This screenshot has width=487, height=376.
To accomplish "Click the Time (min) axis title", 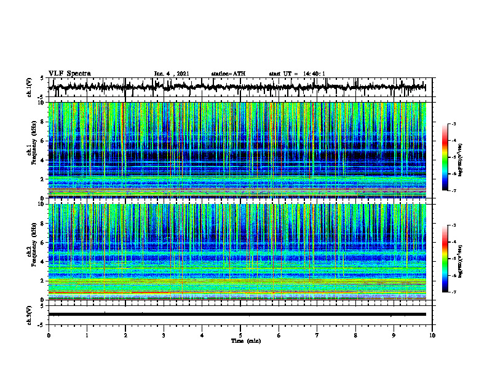I will pos(246,341).
